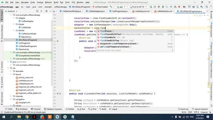Open navgraph.xml in project tree

(24, 102)
